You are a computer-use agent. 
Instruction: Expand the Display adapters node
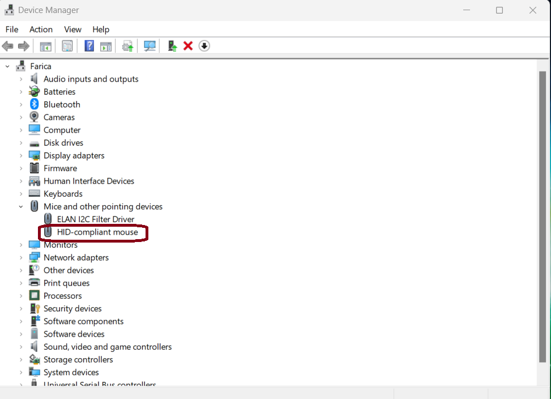coord(21,156)
